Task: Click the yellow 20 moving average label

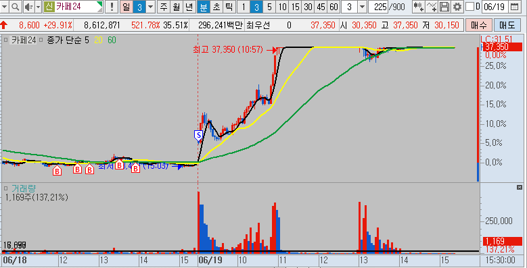Action: click(98, 41)
